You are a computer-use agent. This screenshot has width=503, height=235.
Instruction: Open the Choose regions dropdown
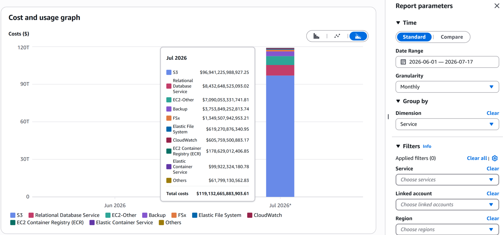[x=447, y=229]
